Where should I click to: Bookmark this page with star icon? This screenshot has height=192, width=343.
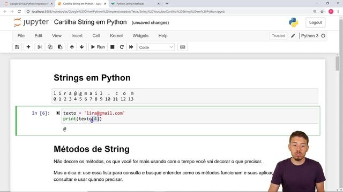322,12
